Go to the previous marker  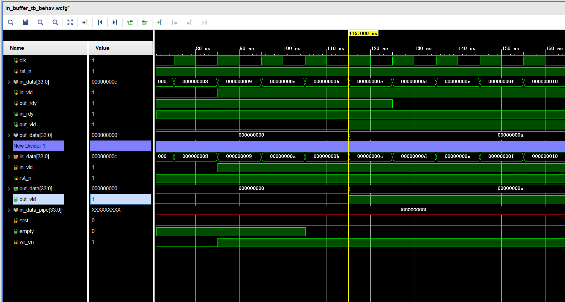174,22
